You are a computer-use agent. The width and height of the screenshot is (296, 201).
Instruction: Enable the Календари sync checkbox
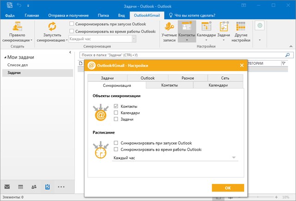[x=116, y=113]
